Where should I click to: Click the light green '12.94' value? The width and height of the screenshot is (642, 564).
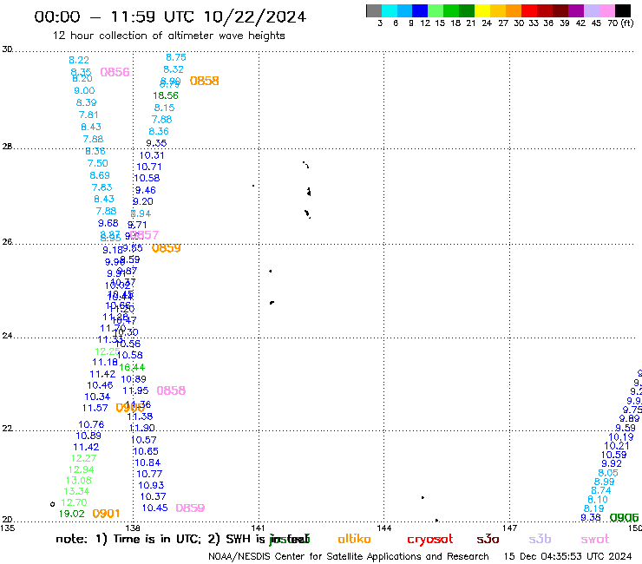point(81,469)
